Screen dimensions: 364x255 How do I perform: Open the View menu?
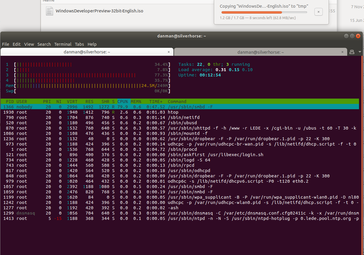(29, 44)
